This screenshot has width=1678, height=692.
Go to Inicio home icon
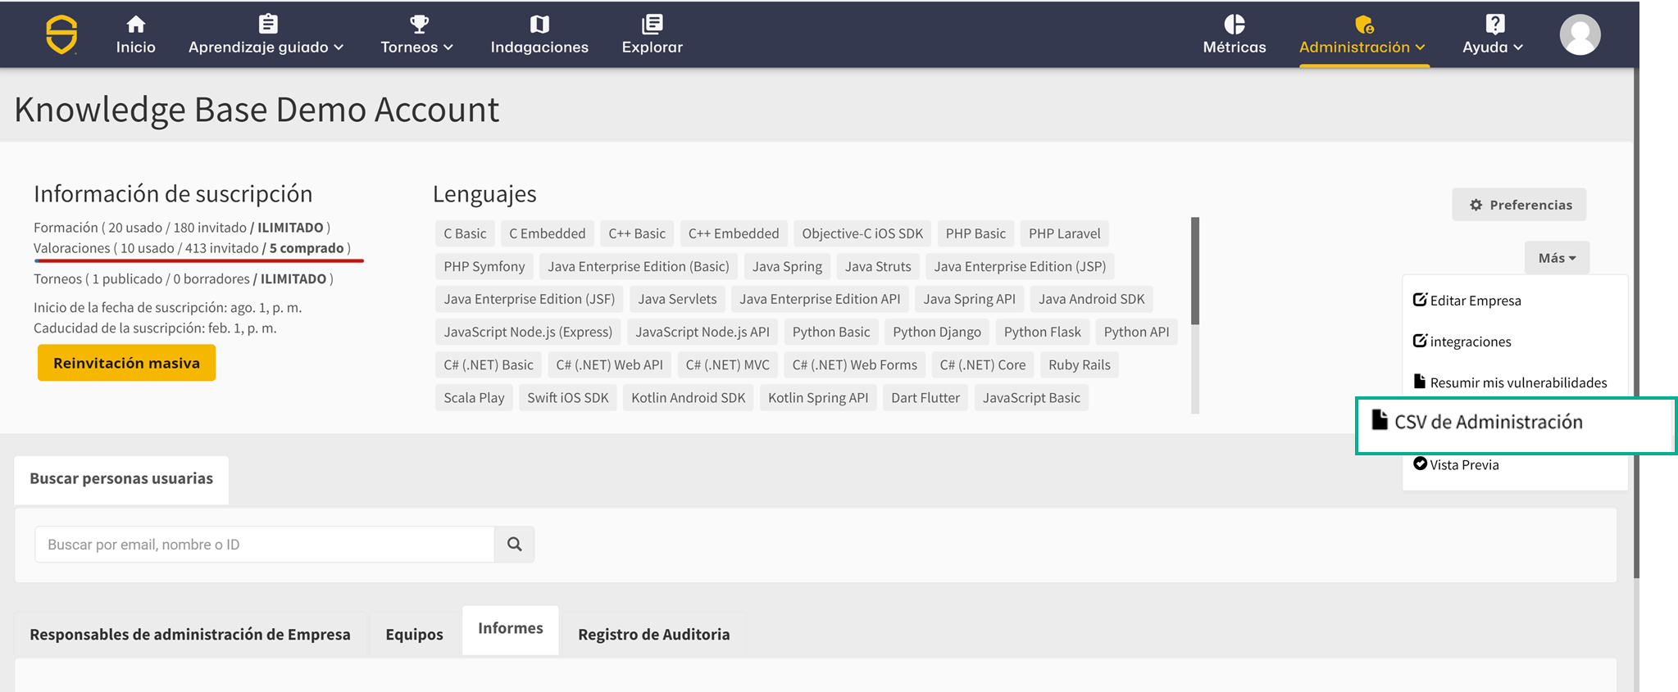point(136,24)
